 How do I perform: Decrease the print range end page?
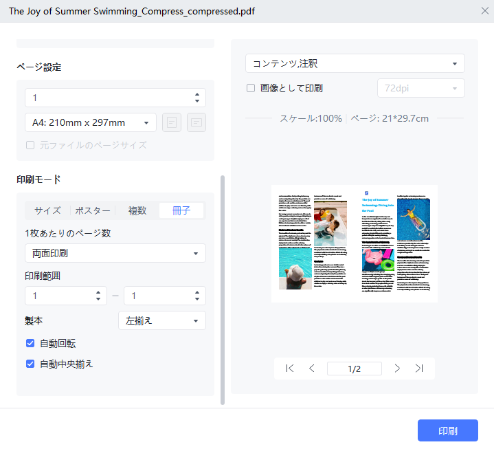point(197,299)
